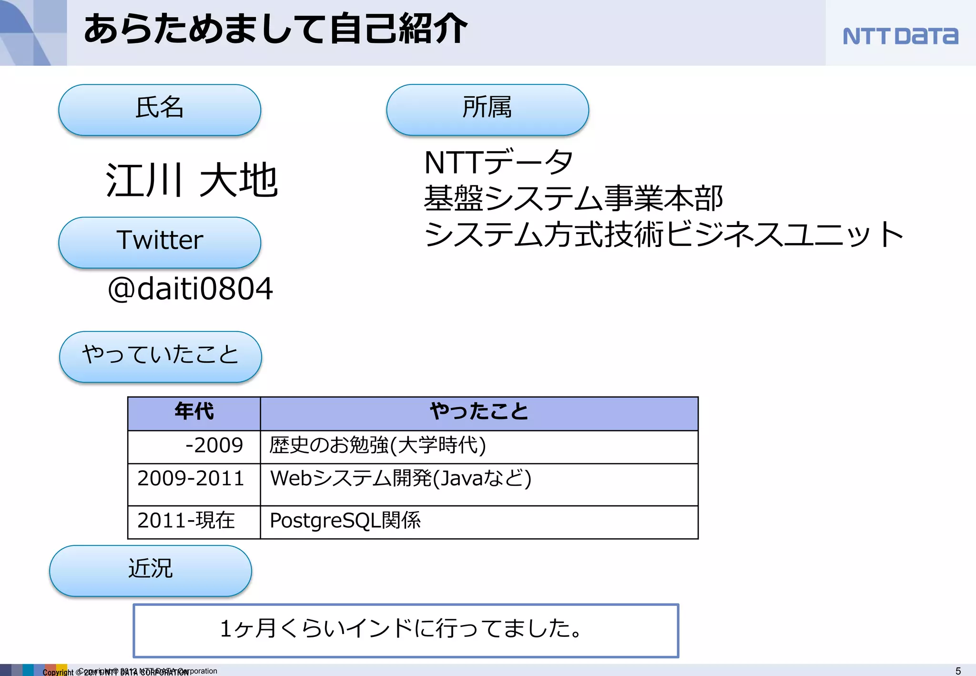This screenshot has height=676, width=976.
Task: Click the 近況 rounded label
Action: [151, 571]
